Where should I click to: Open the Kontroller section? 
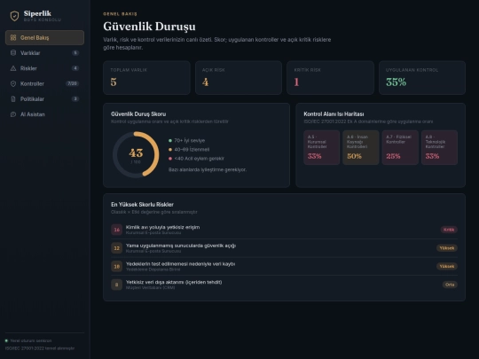(44, 83)
